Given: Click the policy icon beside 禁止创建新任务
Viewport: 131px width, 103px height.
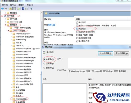Looking at the screenshot, I should click(77, 38).
